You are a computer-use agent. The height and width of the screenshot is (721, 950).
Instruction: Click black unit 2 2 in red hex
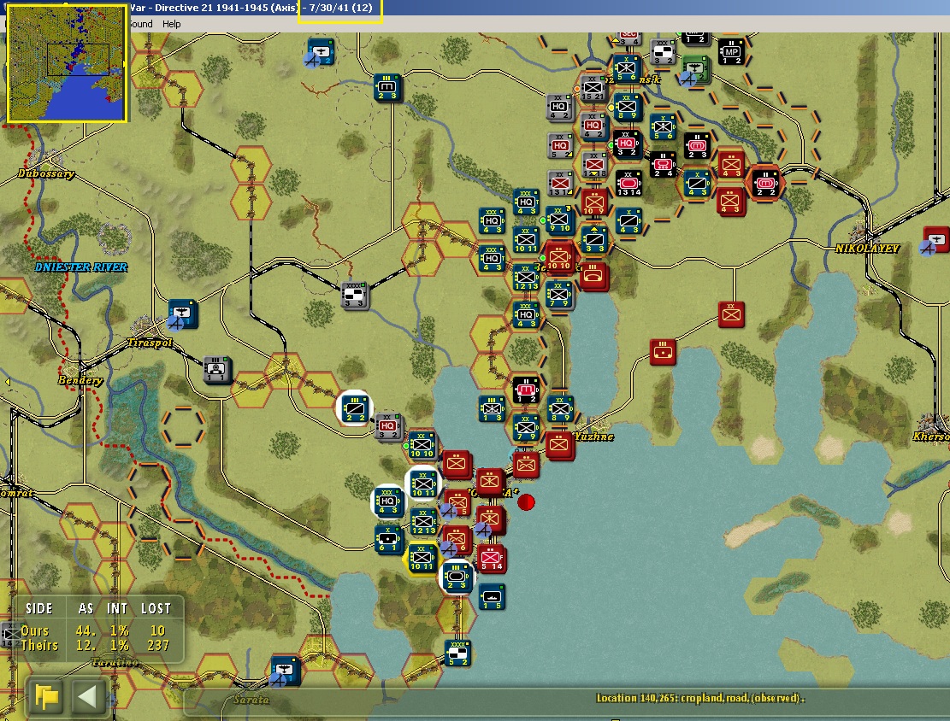pyautogui.click(x=765, y=183)
